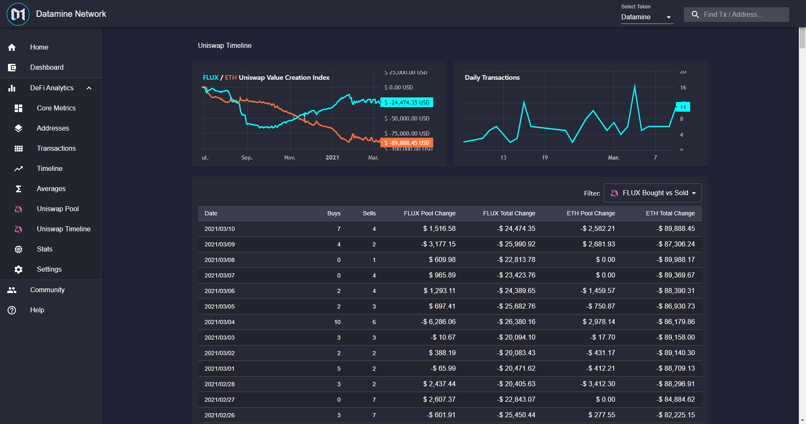This screenshot has width=806, height=424.
Task: Open the Select Token dropdown
Action: pyautogui.click(x=647, y=17)
